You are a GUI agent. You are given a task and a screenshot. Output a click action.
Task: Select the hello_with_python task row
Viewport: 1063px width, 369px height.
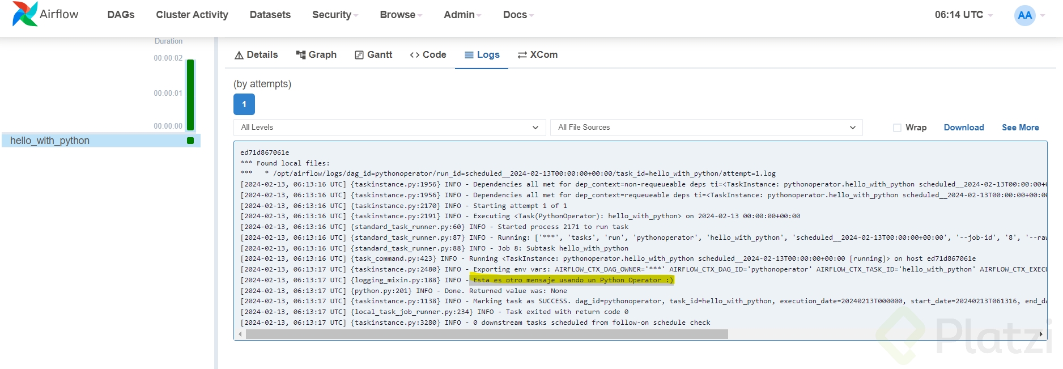[50, 141]
